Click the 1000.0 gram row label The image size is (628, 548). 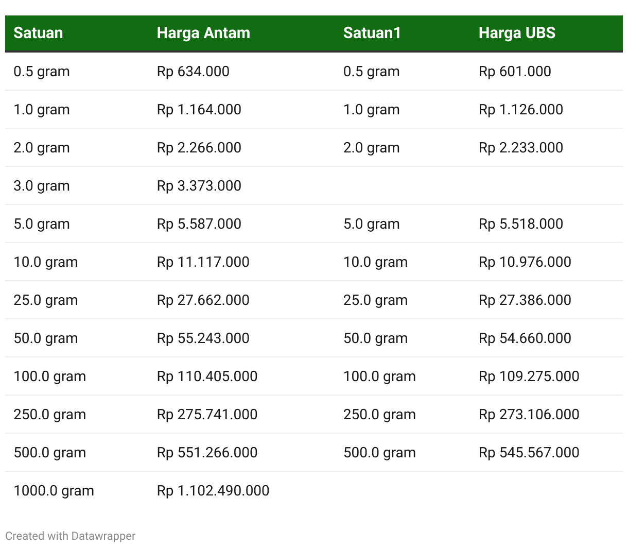click(x=54, y=490)
